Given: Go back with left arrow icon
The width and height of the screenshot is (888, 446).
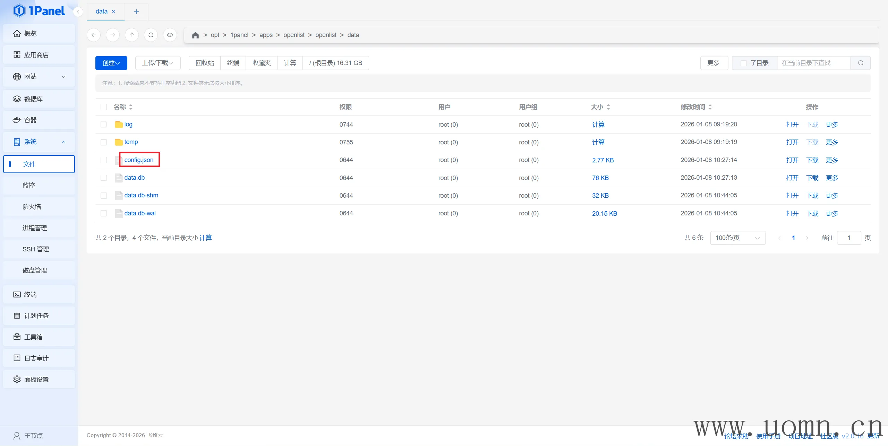Looking at the screenshot, I should click(94, 35).
